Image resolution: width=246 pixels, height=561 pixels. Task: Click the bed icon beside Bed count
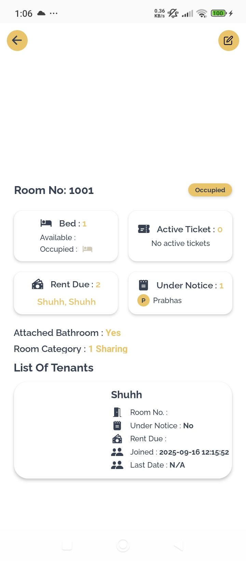46,223
